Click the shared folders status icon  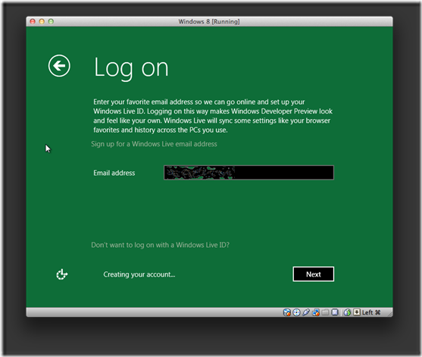[x=325, y=312]
